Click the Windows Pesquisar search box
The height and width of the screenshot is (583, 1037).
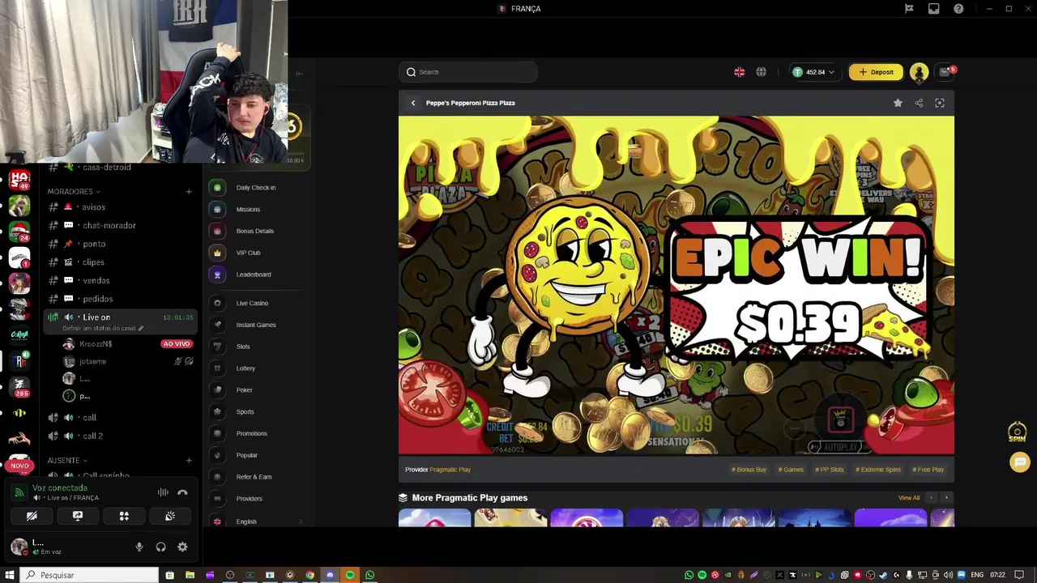point(91,575)
